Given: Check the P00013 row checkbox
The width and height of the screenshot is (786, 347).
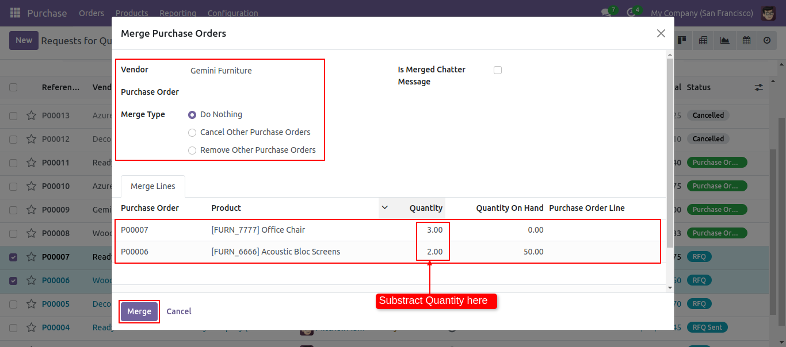Looking at the screenshot, I should click(13, 115).
